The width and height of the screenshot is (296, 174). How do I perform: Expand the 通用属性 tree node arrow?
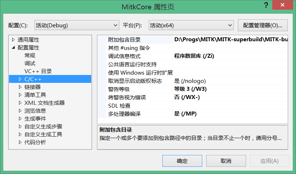coord(13,39)
